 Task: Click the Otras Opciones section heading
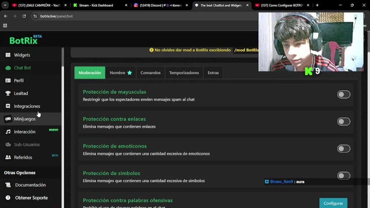[x=20, y=172]
